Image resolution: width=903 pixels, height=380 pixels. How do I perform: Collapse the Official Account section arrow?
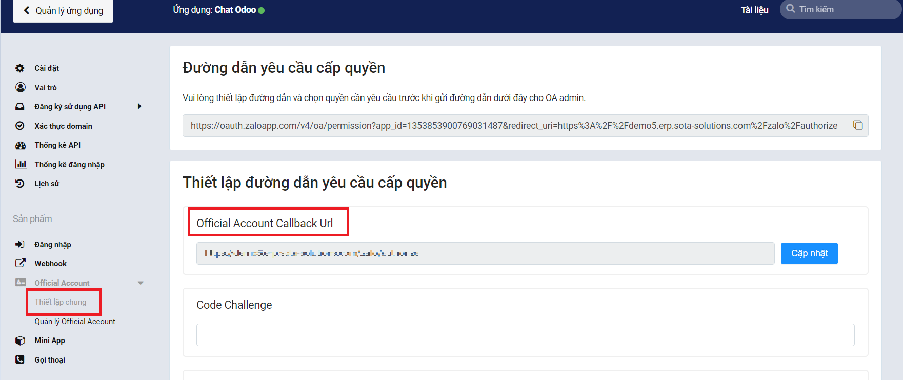(141, 283)
